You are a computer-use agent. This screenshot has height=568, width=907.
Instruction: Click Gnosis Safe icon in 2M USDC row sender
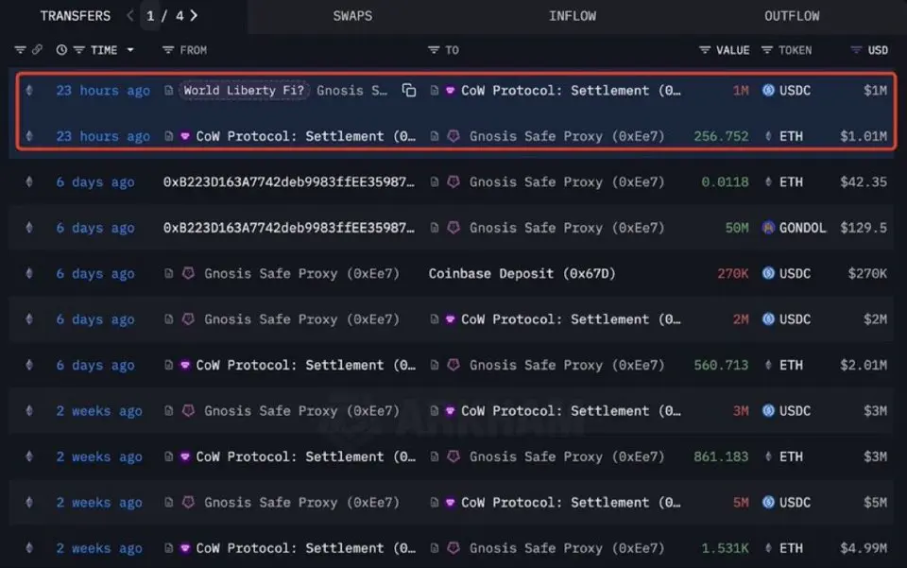point(188,318)
